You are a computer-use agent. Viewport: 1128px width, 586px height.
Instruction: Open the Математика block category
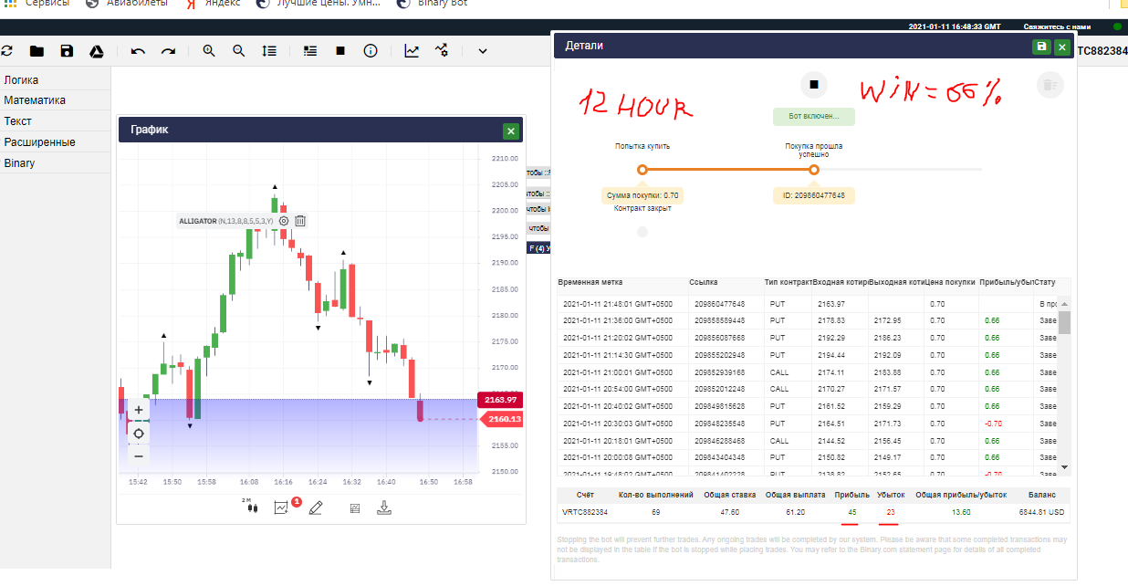point(55,100)
